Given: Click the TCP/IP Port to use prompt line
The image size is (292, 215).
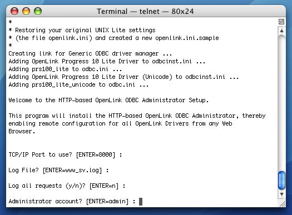Looking at the screenshot, I should [x=66, y=155].
